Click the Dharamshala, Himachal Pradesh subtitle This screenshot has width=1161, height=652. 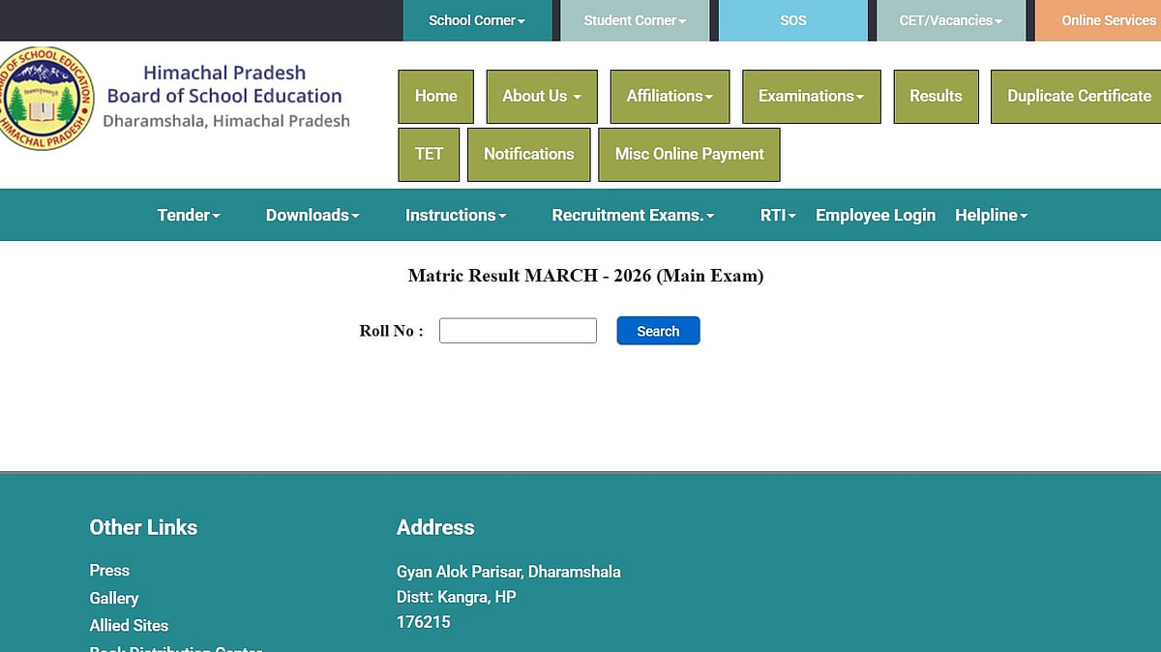[226, 121]
